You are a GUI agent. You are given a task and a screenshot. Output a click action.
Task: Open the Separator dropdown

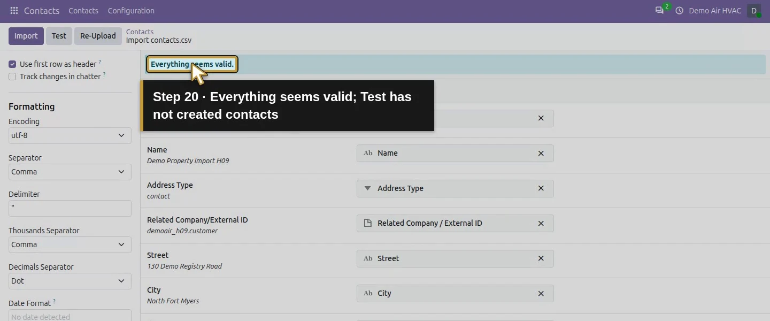tap(70, 172)
